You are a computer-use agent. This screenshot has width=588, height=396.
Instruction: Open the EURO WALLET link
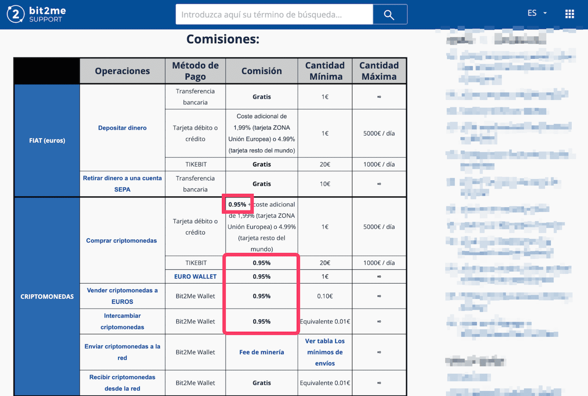point(195,276)
